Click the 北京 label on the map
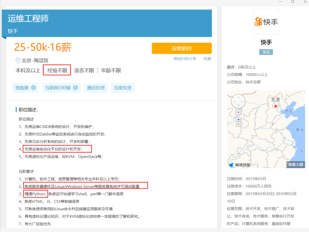The image size is (309, 232). point(276,99)
